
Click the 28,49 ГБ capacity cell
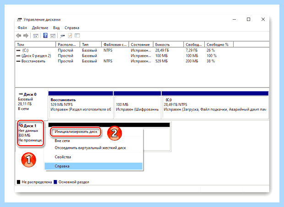(x=162, y=50)
